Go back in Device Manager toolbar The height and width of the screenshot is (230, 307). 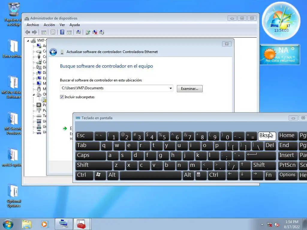(28, 32)
